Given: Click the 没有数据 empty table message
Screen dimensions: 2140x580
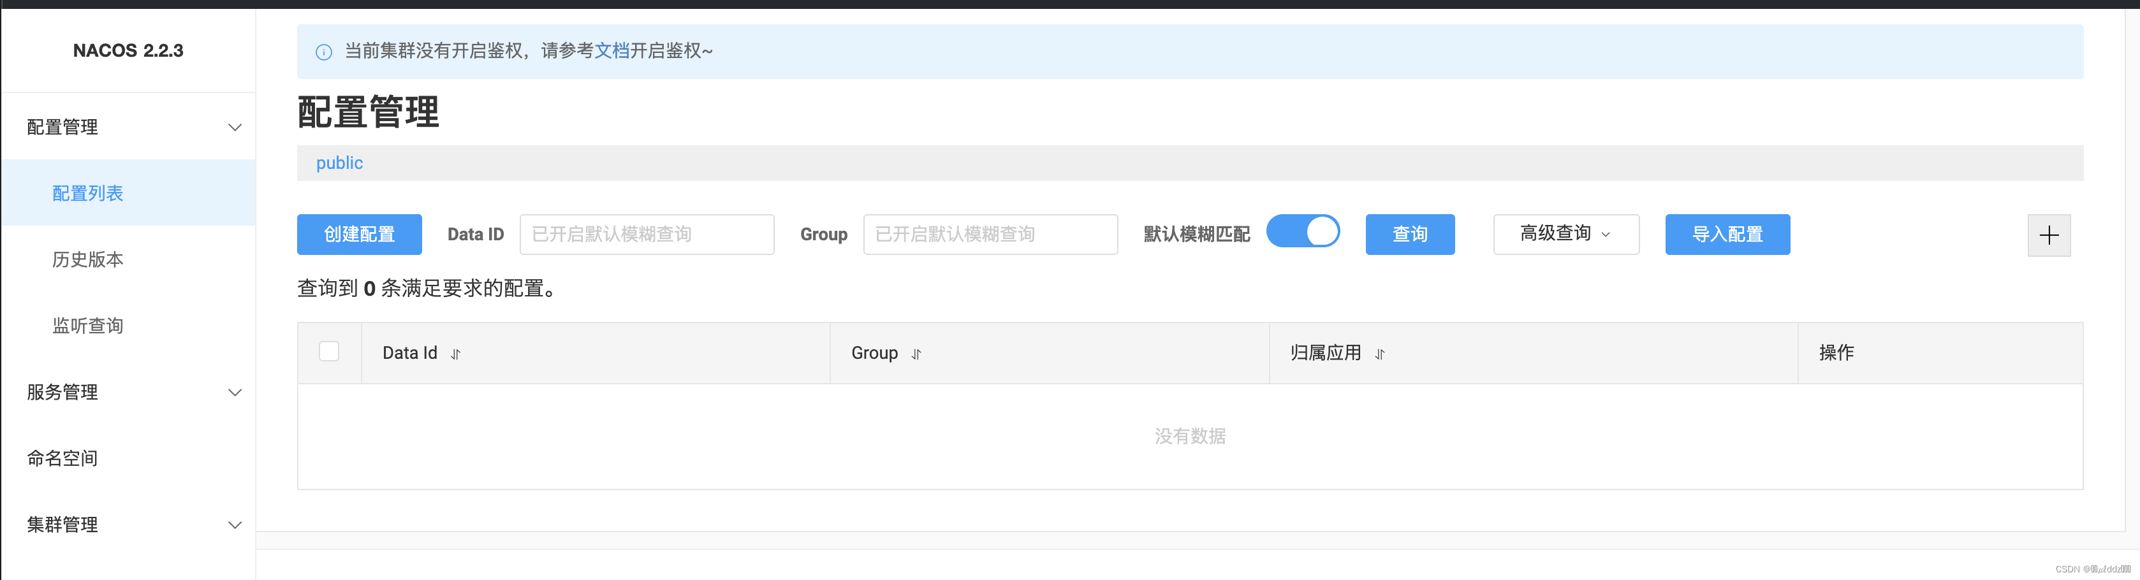Looking at the screenshot, I should 1190,436.
